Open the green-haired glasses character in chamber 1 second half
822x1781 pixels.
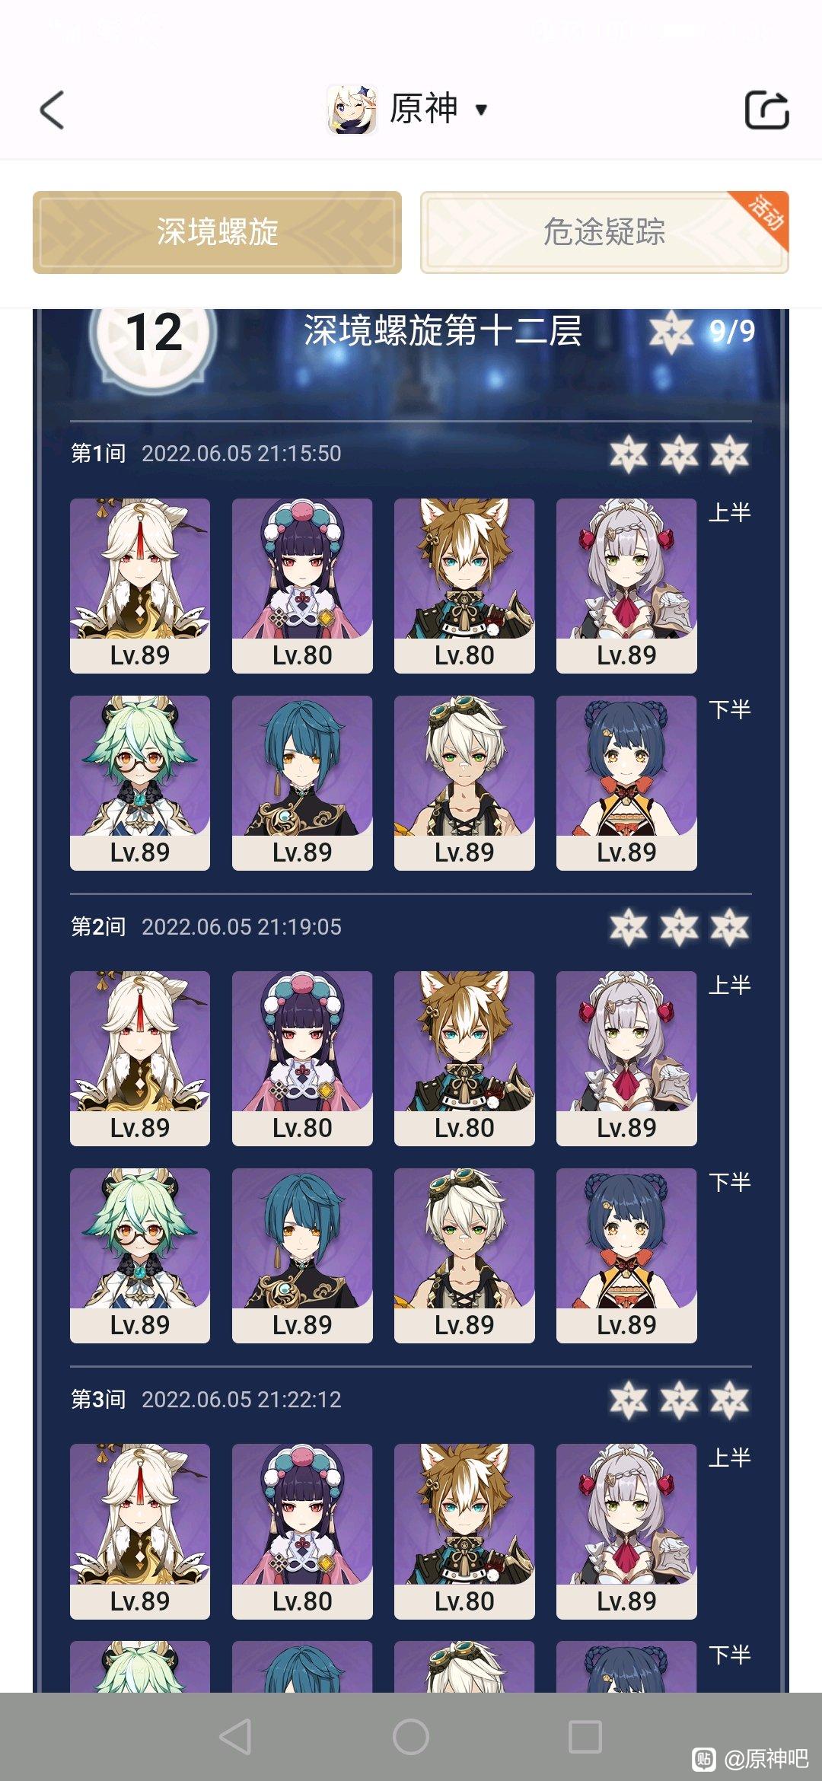pos(140,782)
